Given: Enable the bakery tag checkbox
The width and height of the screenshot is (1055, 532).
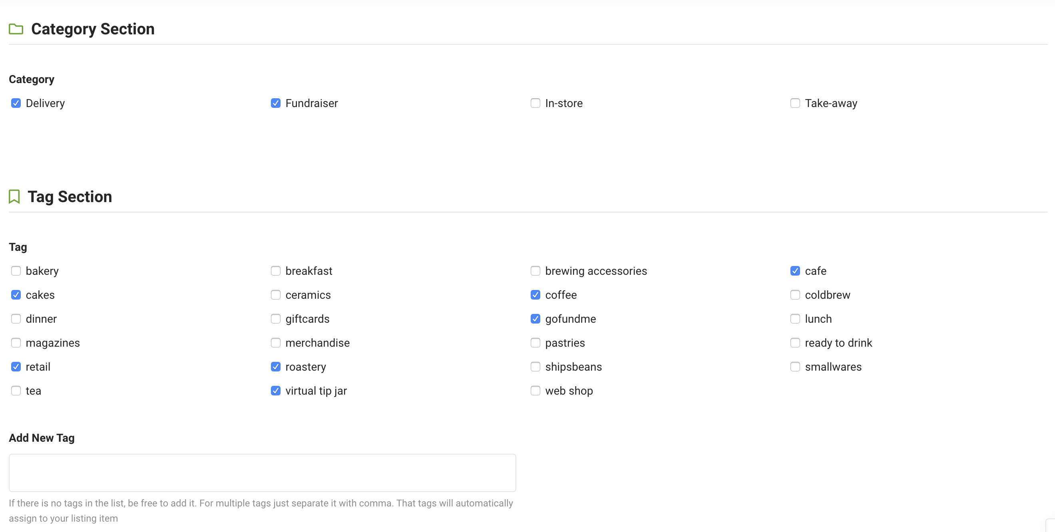Looking at the screenshot, I should click(16, 271).
